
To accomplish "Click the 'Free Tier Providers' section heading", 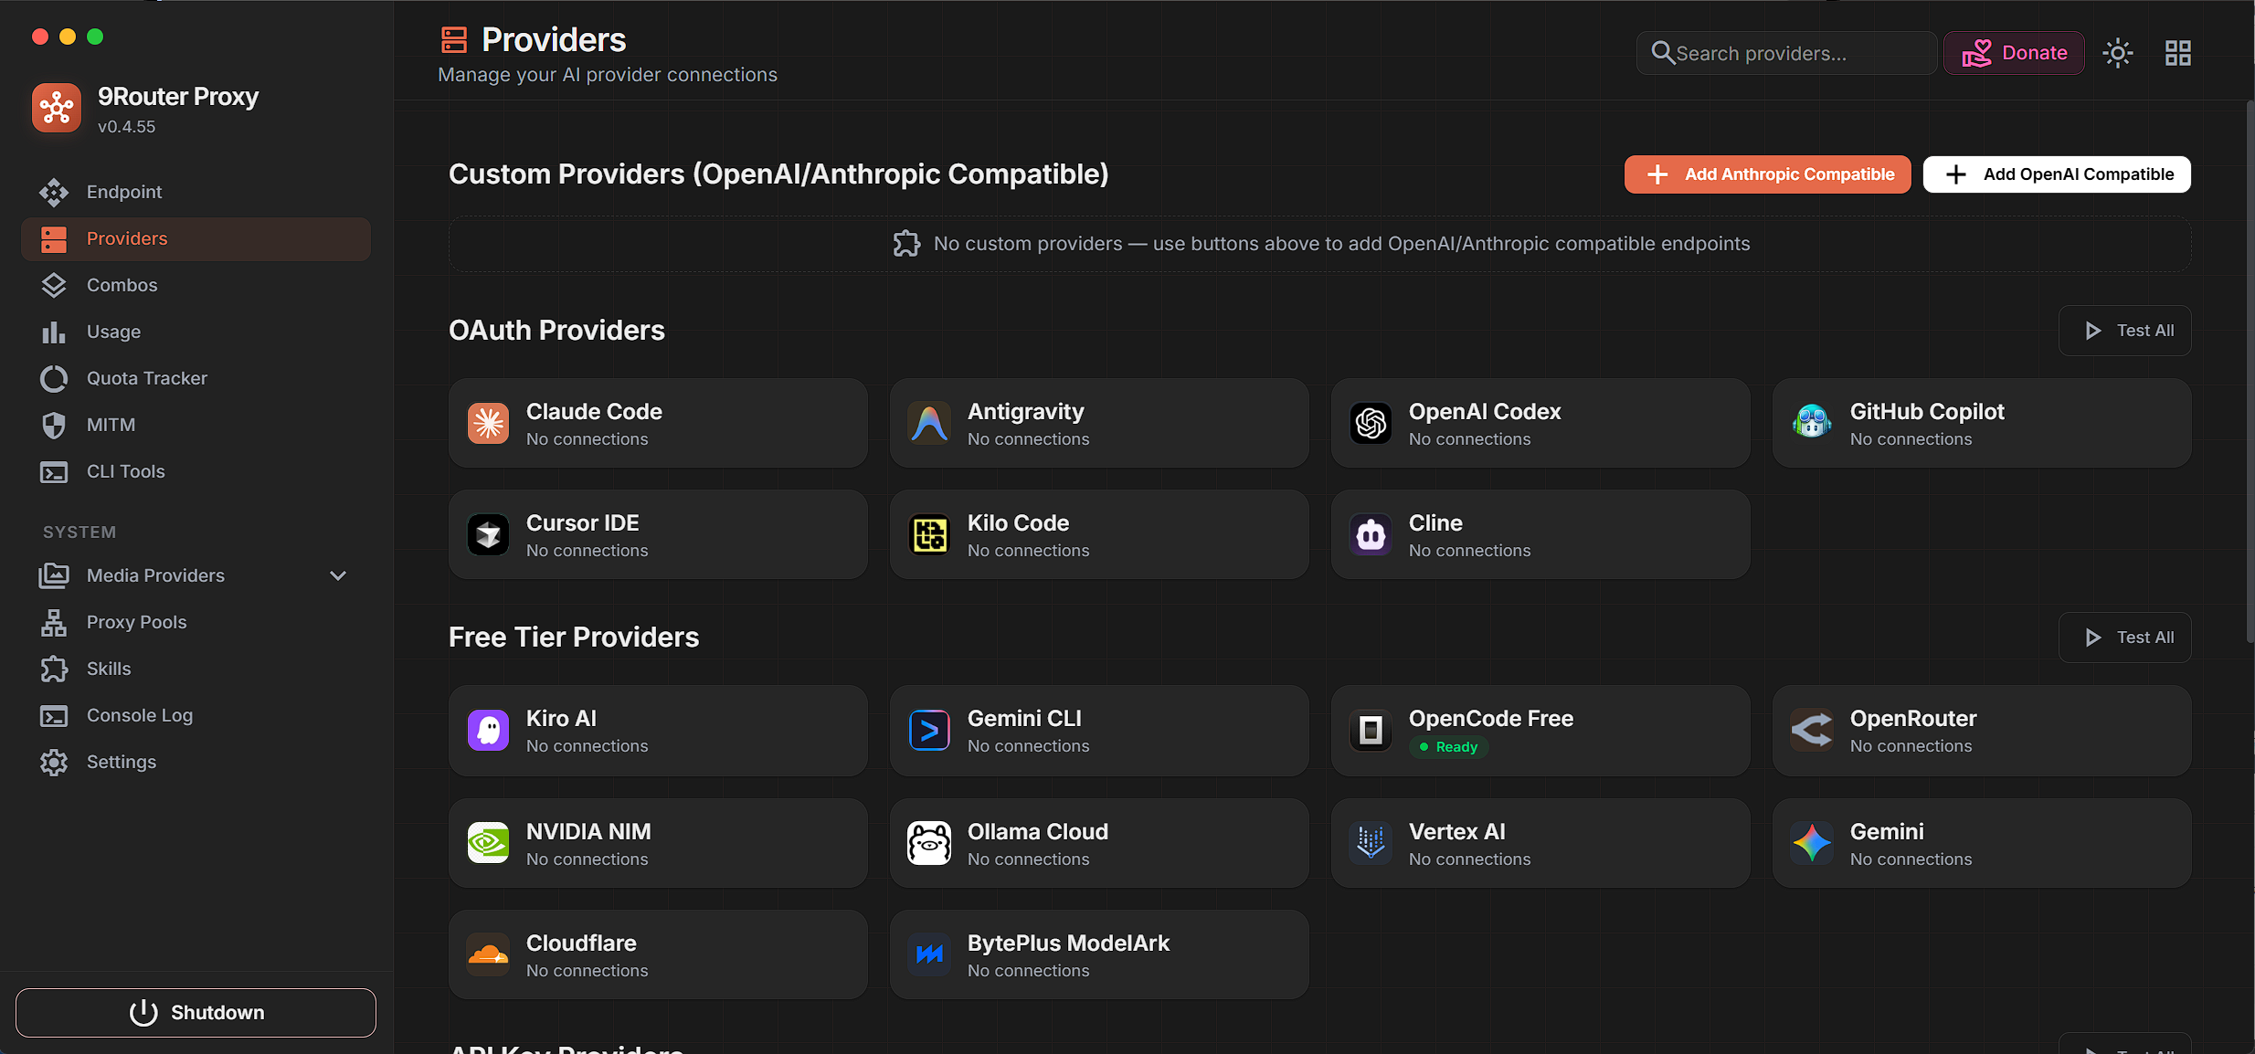I will coord(574,638).
